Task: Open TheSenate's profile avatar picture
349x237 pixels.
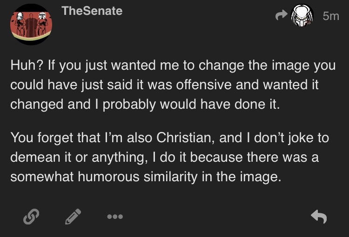Action: tap(31, 24)
